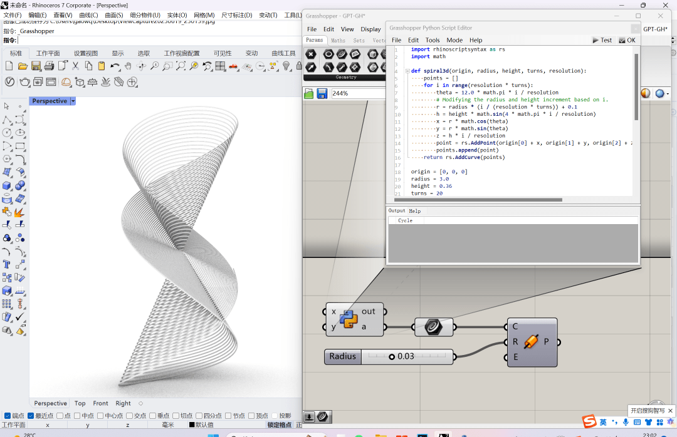Click the New file icon in Rhino toolbar
The width and height of the screenshot is (677, 437).
9,66
